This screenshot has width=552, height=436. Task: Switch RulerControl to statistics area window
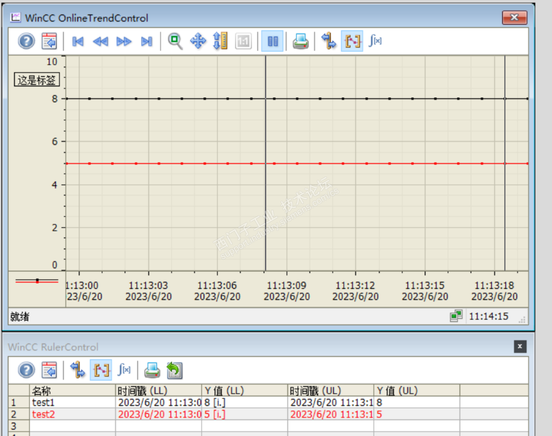tap(101, 370)
